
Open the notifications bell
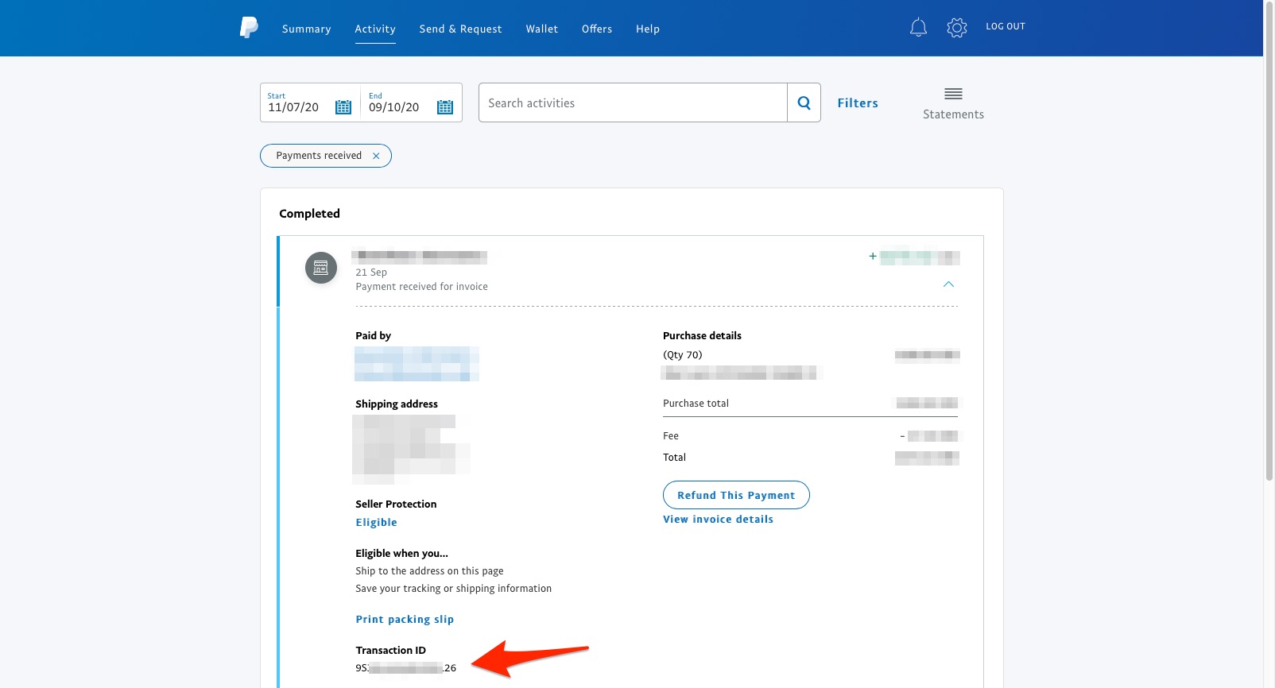918,28
